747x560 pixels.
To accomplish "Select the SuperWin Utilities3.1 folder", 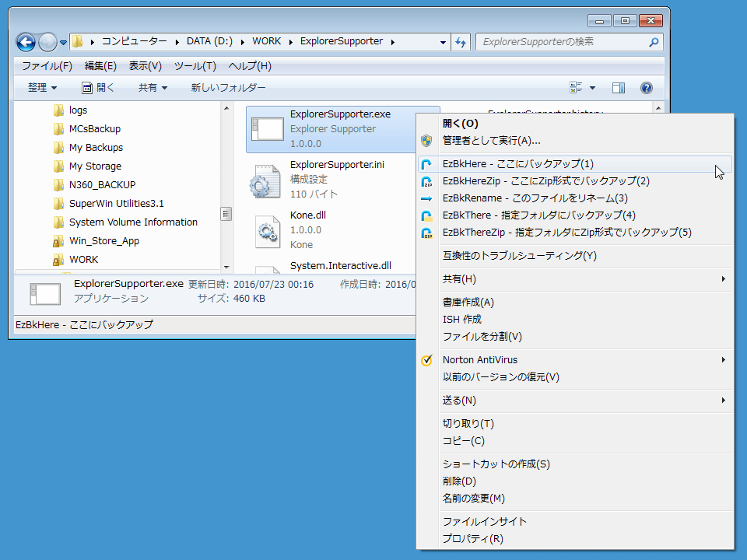I will click(x=116, y=203).
